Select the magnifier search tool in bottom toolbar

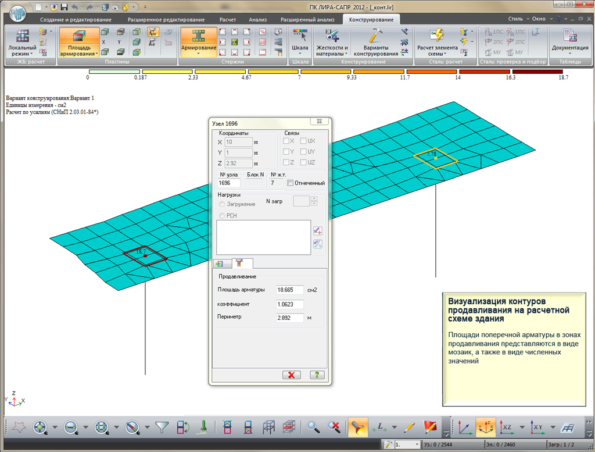tap(314, 428)
